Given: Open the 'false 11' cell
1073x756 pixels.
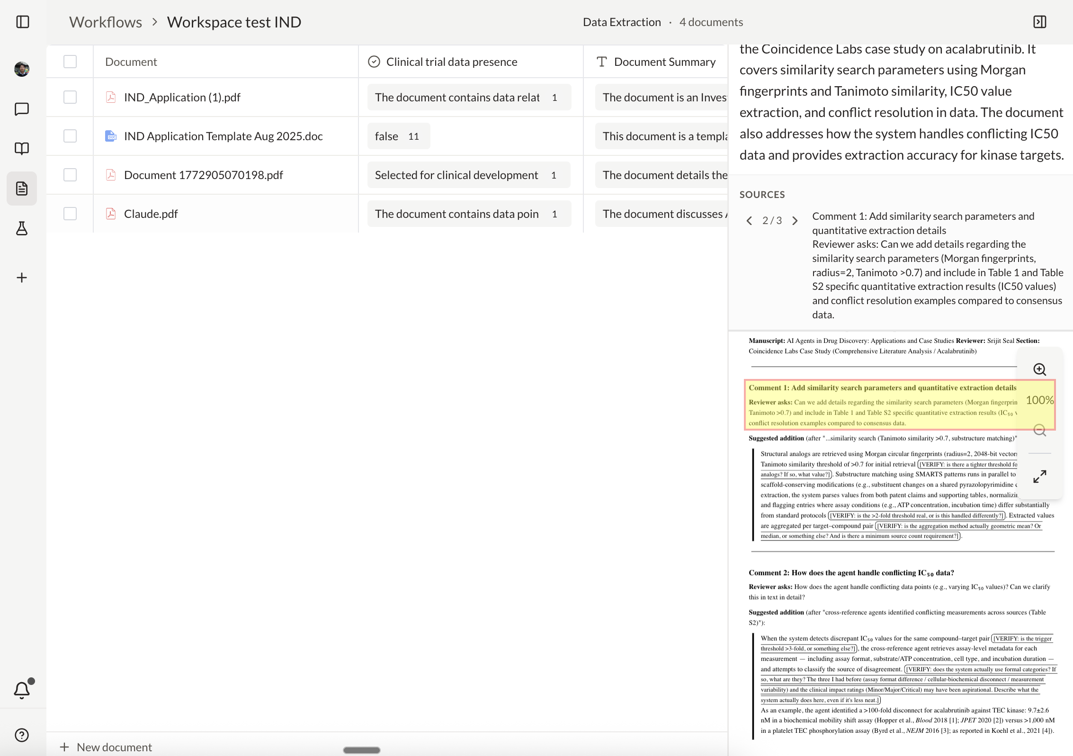Looking at the screenshot, I should [x=399, y=136].
